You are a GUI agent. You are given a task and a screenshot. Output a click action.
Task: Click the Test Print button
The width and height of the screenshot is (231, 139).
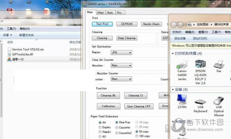click(102, 24)
